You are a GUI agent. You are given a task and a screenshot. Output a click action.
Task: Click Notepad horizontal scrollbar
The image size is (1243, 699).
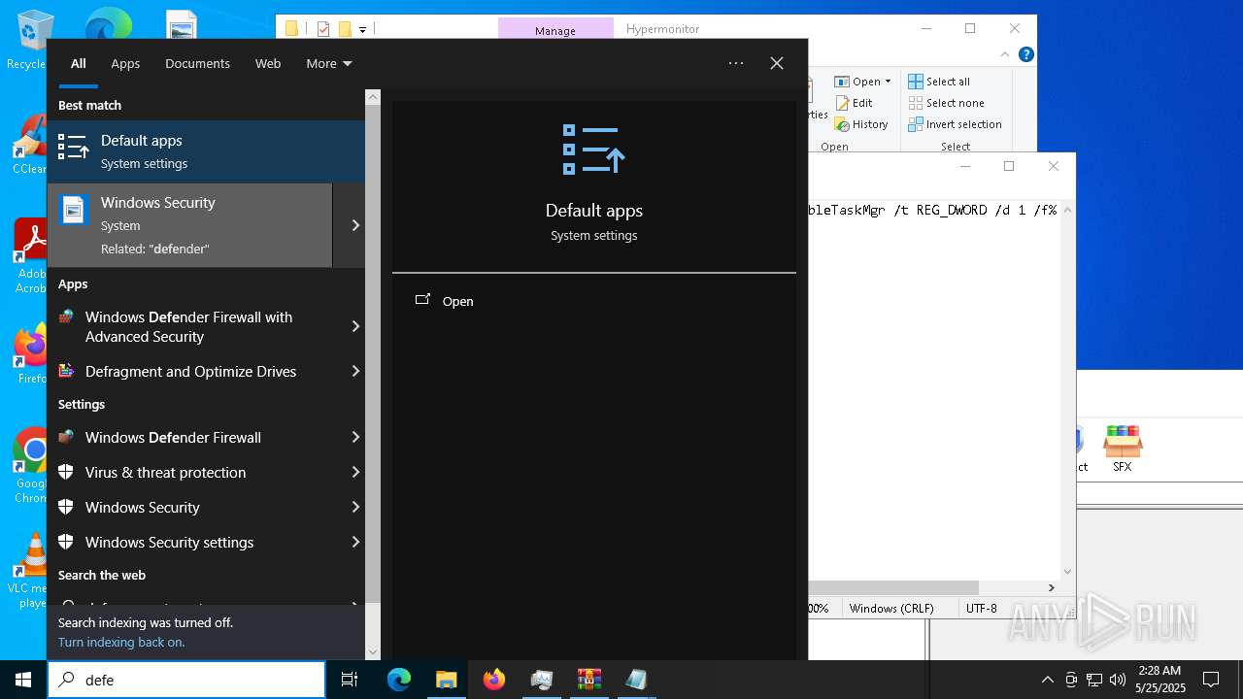tap(892, 587)
